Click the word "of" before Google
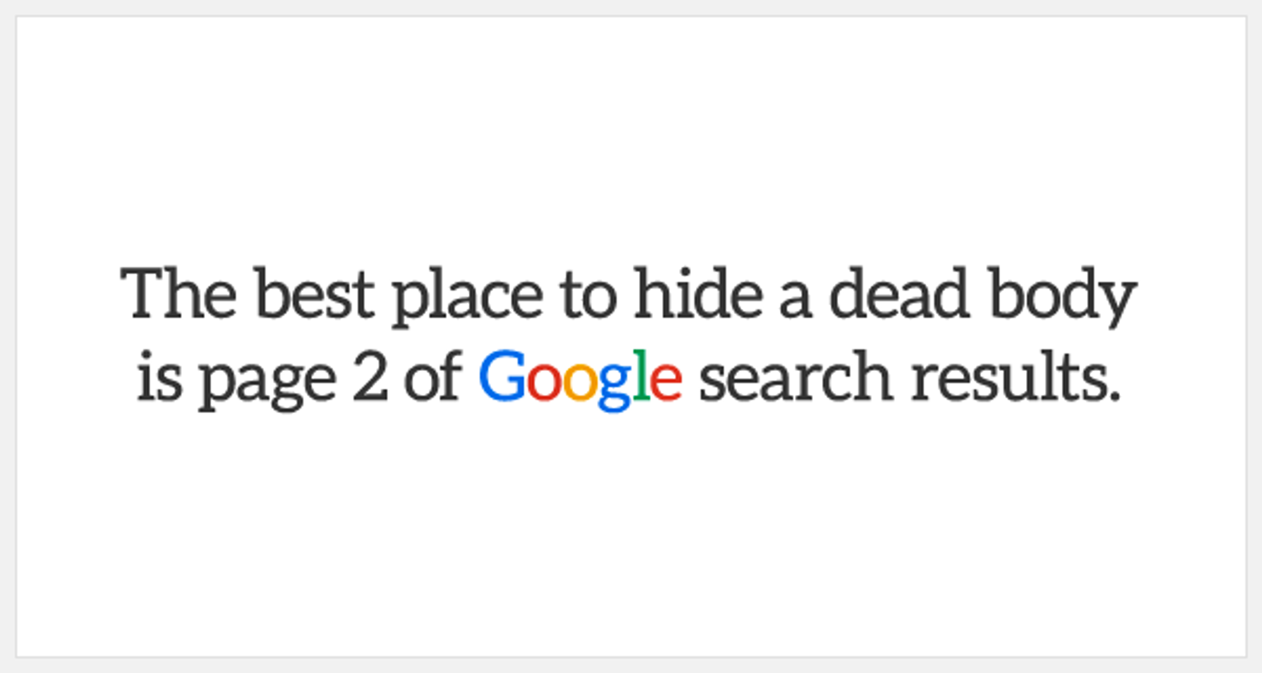 click(433, 375)
